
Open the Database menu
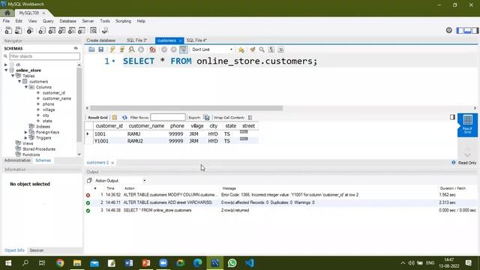click(x=68, y=21)
